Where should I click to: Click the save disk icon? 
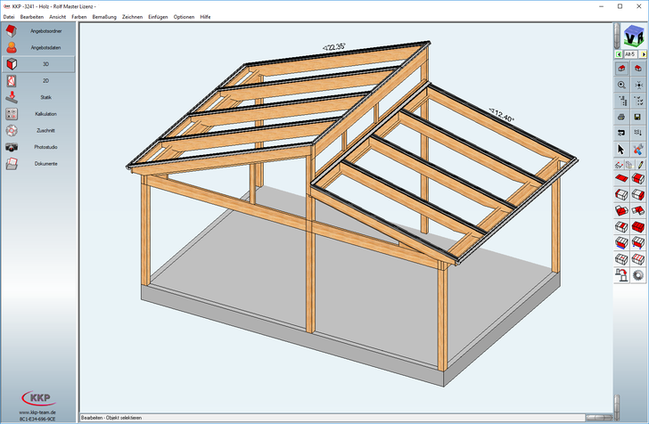click(638, 117)
